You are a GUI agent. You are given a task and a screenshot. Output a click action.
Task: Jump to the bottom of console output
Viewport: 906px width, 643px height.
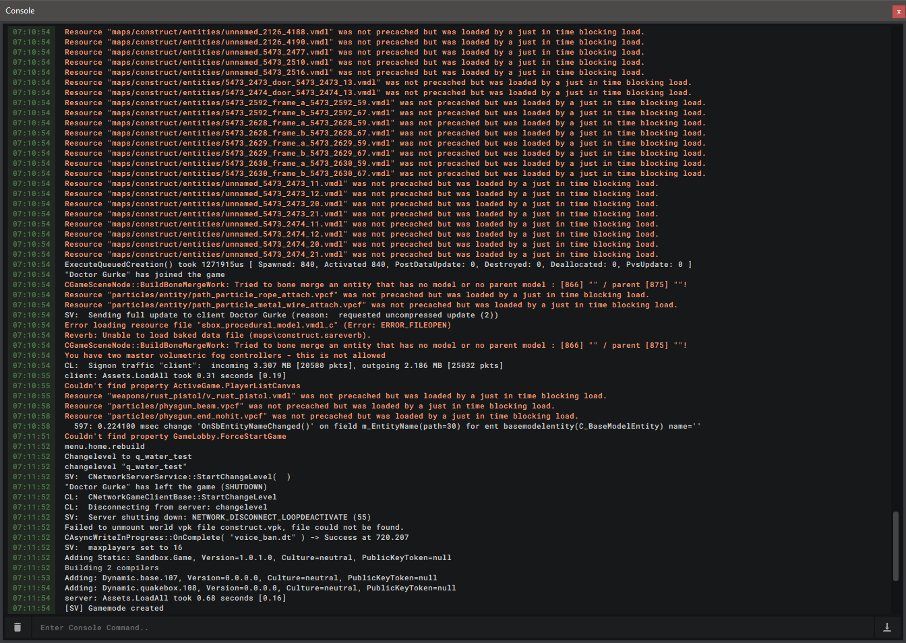pos(887,627)
